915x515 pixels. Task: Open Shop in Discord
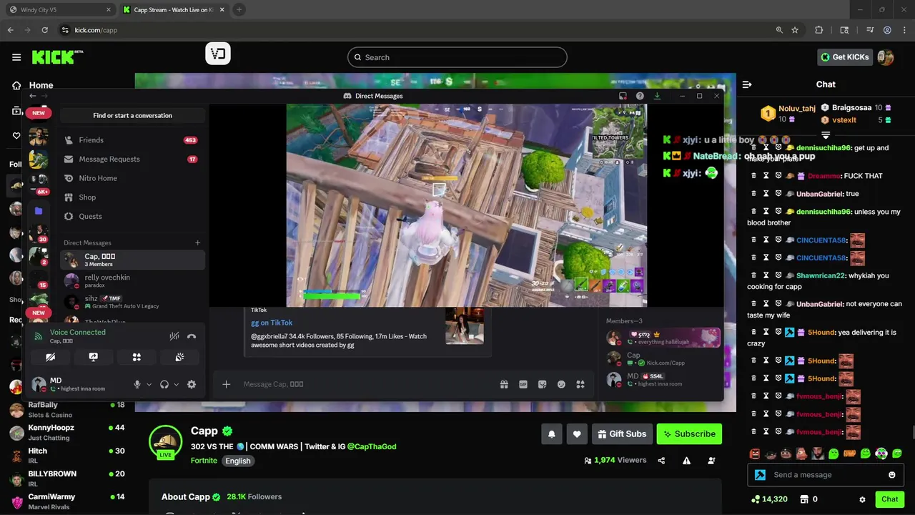(x=132, y=197)
